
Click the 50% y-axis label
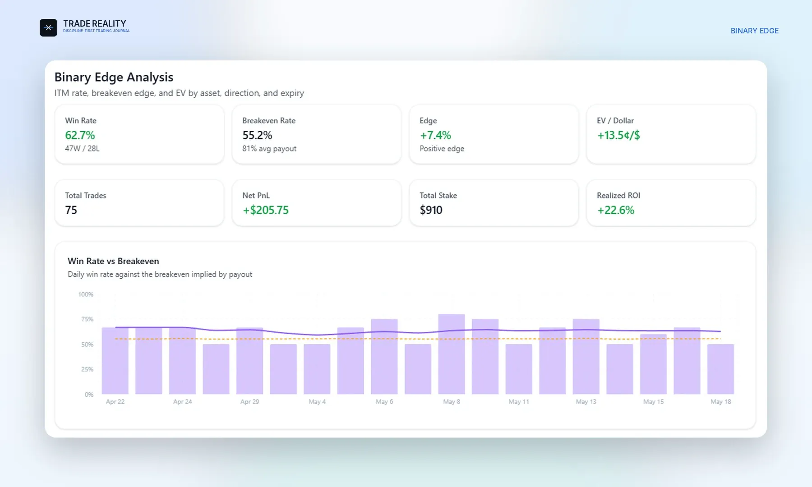87,345
